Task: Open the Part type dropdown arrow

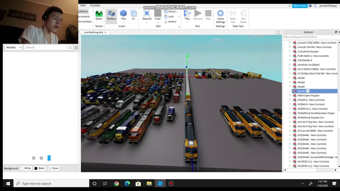Action: [x=124, y=23]
